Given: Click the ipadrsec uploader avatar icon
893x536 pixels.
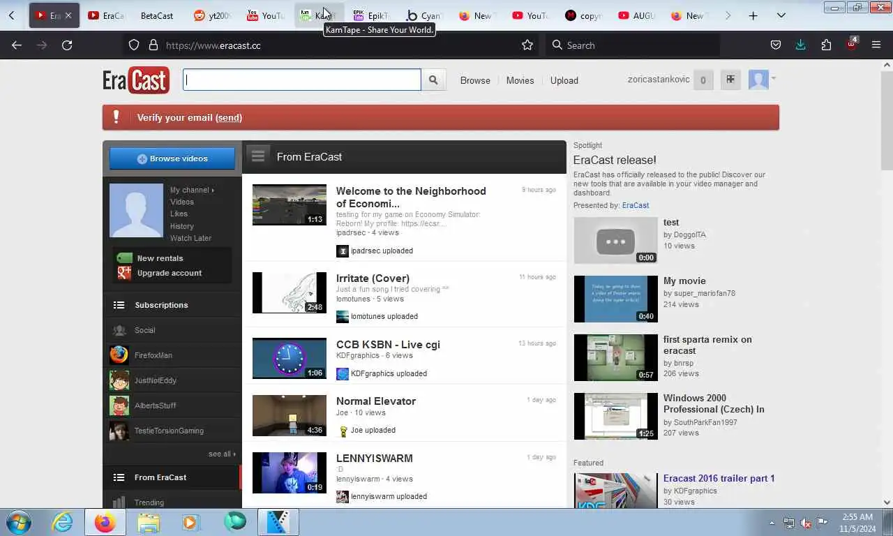Looking at the screenshot, I should (343, 251).
